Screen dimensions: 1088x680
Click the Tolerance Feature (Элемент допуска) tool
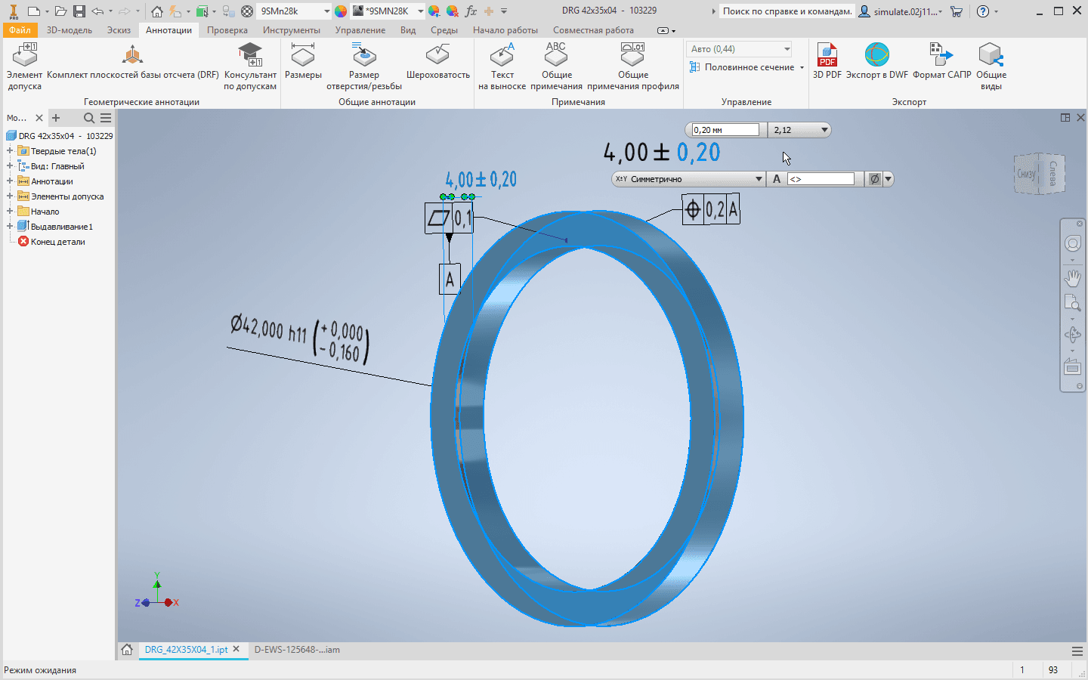(24, 66)
